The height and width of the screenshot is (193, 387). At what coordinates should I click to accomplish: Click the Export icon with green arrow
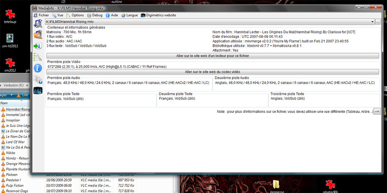38,46
